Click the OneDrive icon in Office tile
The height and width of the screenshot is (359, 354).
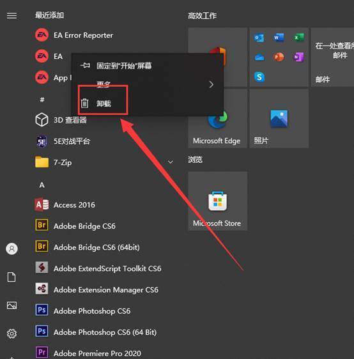coord(259,57)
